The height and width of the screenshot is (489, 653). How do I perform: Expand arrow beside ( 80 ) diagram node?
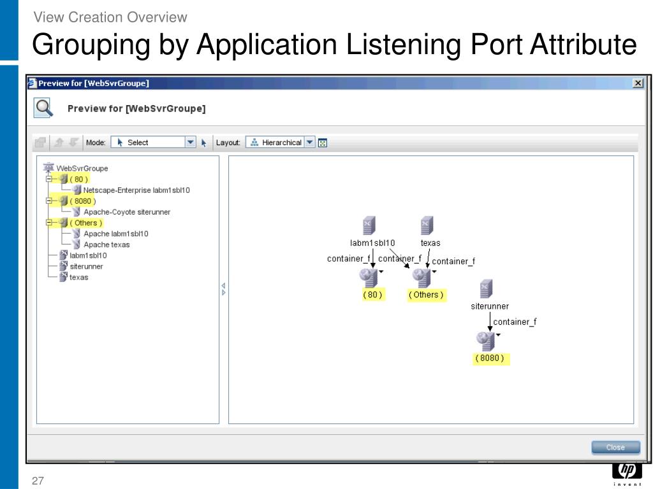point(381,272)
